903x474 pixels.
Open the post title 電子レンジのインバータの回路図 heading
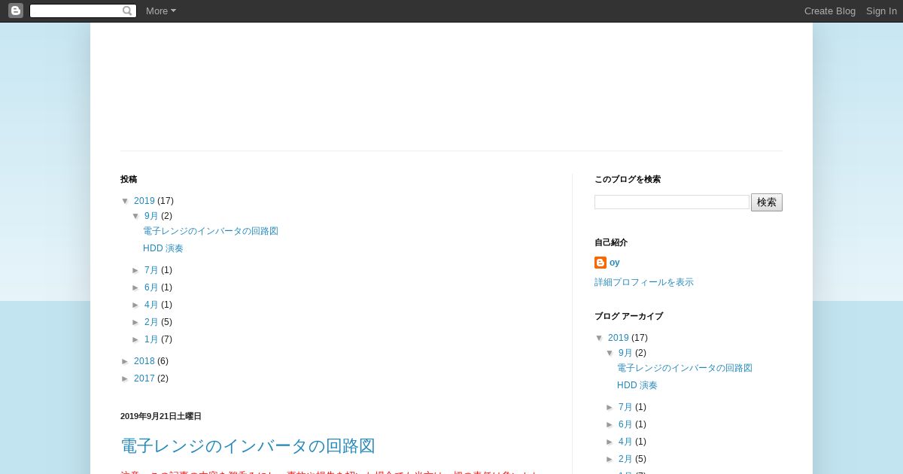coord(248,446)
